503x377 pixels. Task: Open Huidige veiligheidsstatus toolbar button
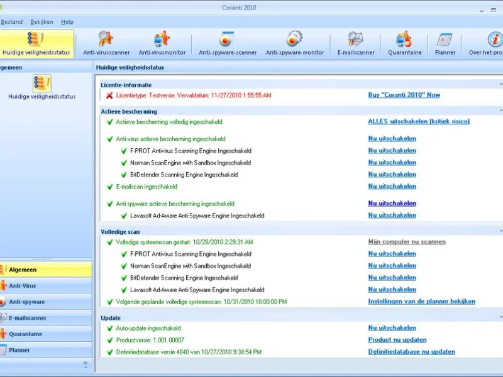coord(36,43)
